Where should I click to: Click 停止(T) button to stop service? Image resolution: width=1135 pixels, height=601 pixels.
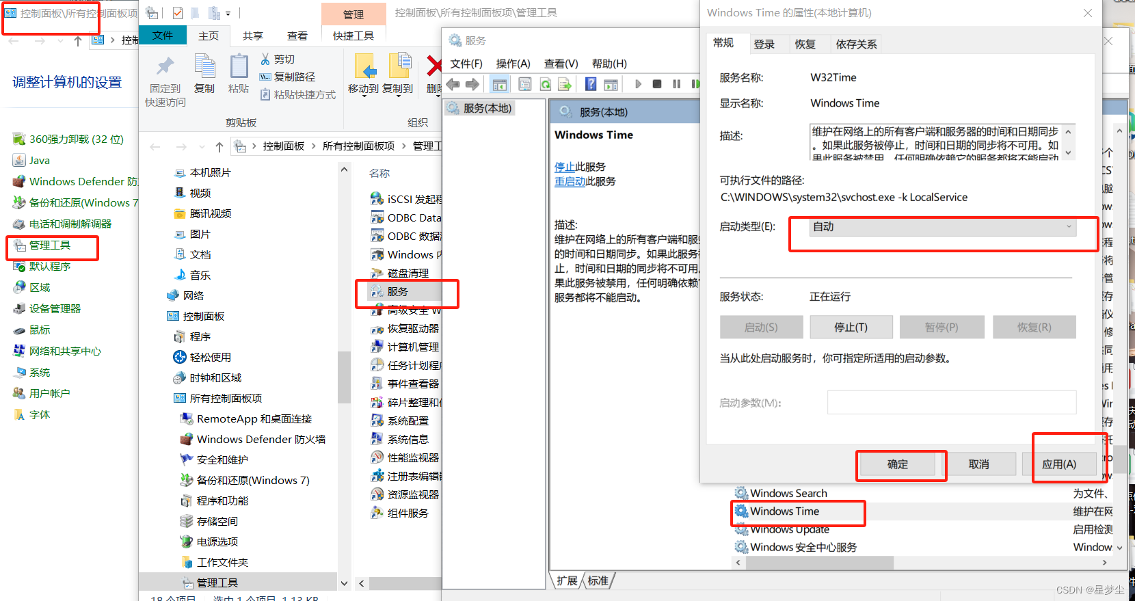[851, 328]
